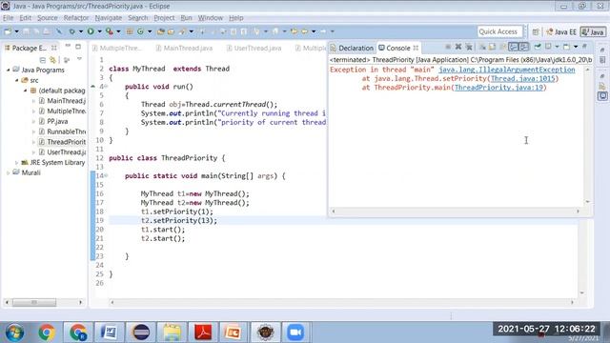The width and height of the screenshot is (610, 343).
Task: Minimize the Package Explorer view
Action: pyautogui.click(x=68, y=47)
